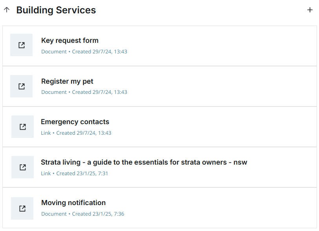Screen dimensions: 319x231
Task: Open the Emergency contacts title
Action: coord(75,122)
